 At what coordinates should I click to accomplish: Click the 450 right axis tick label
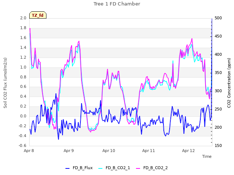click(x=218, y=36)
